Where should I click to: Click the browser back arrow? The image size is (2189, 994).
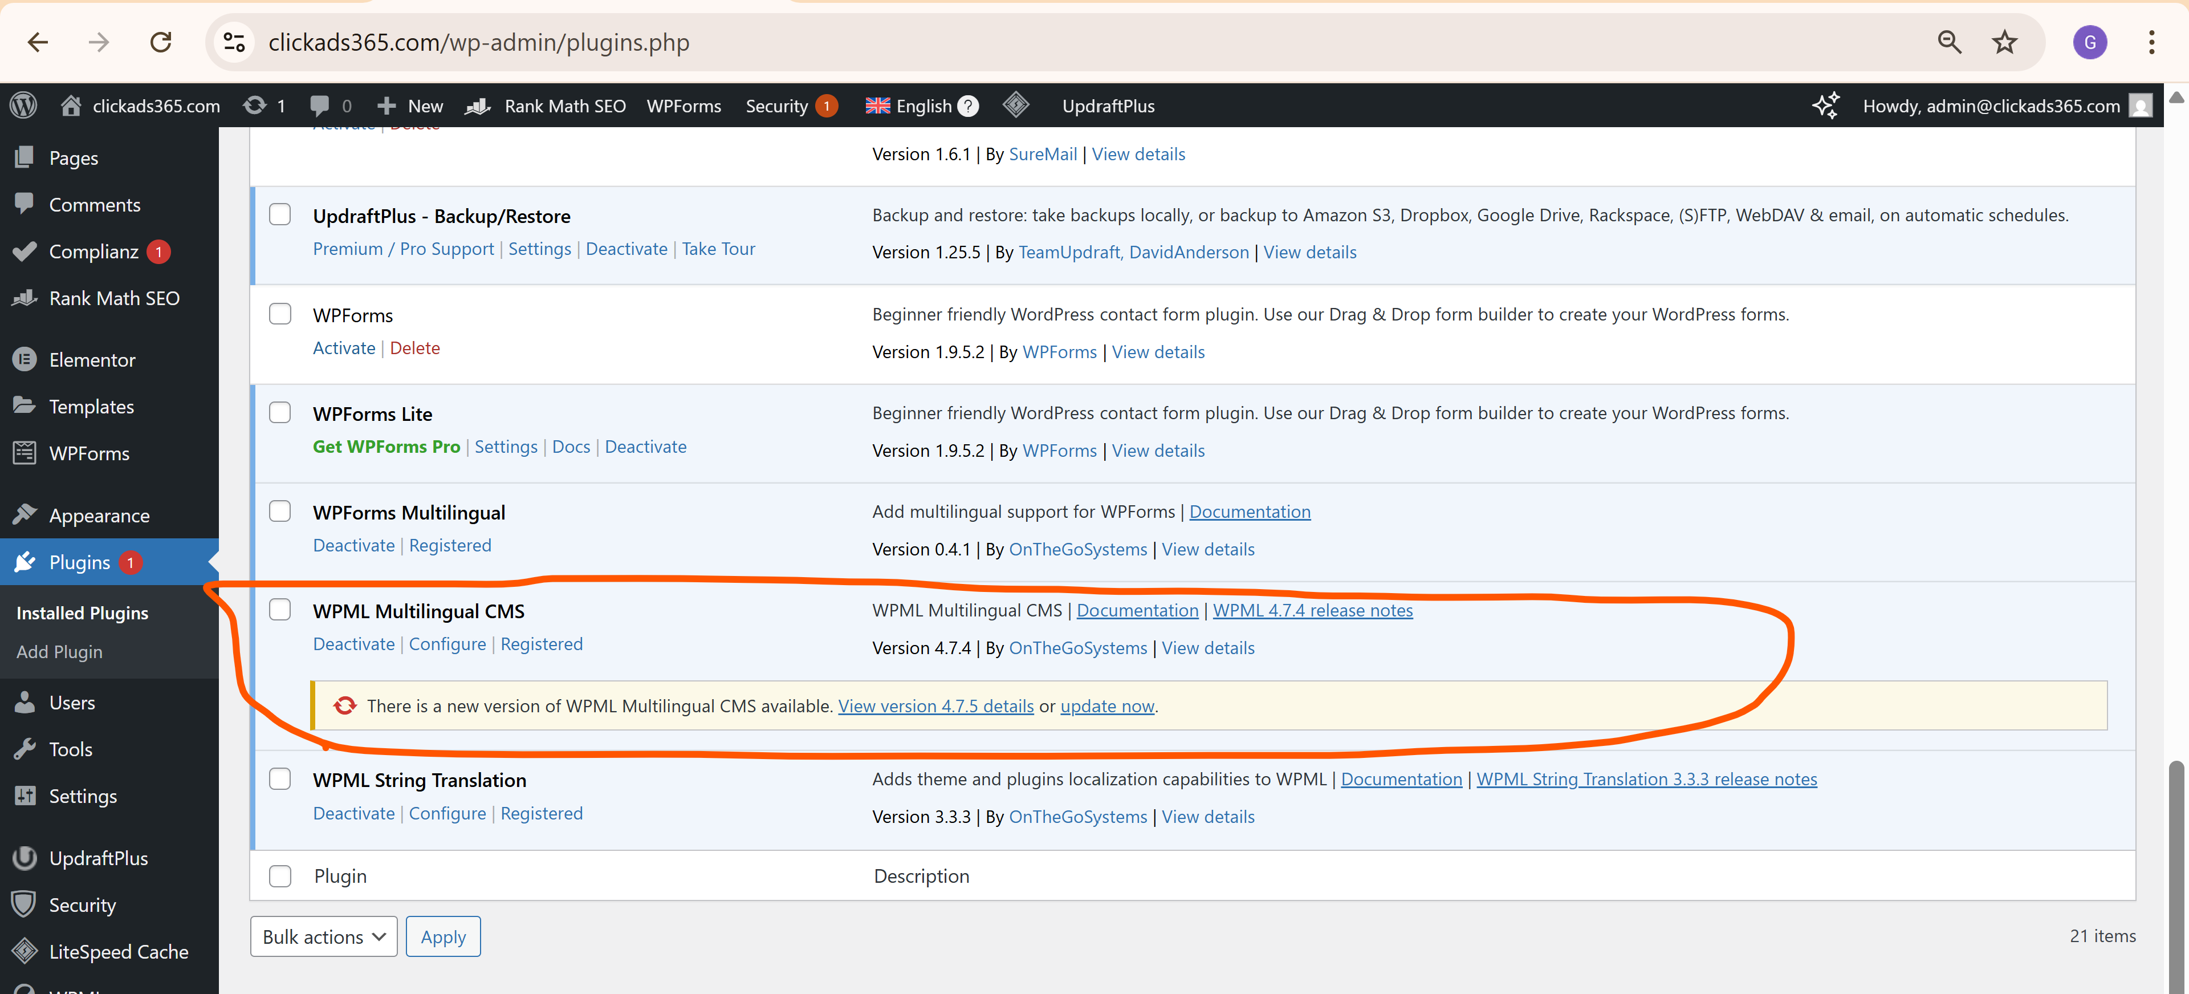click(x=38, y=42)
